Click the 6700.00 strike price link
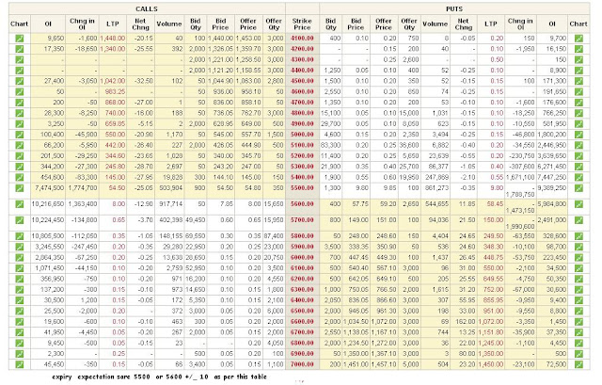Screen dimensions: 602x385 point(302,332)
